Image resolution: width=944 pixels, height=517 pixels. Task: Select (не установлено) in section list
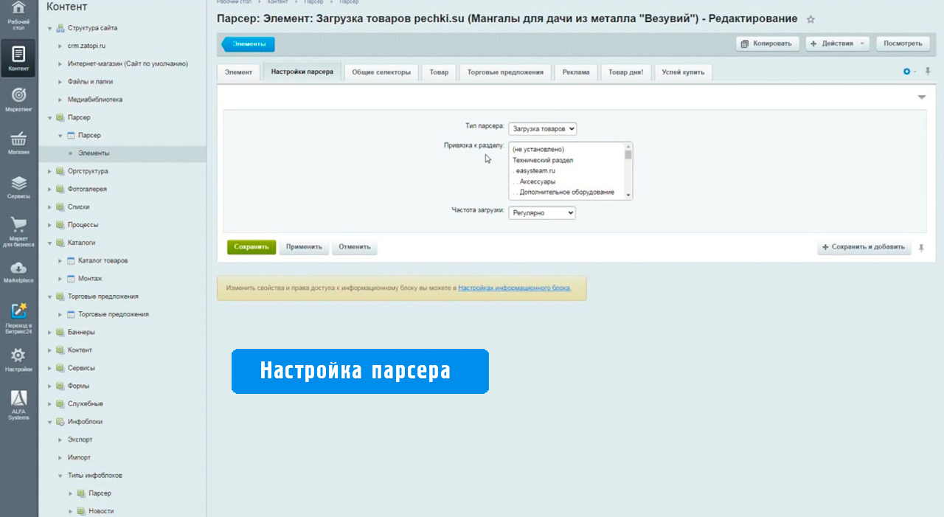pyautogui.click(x=538, y=150)
